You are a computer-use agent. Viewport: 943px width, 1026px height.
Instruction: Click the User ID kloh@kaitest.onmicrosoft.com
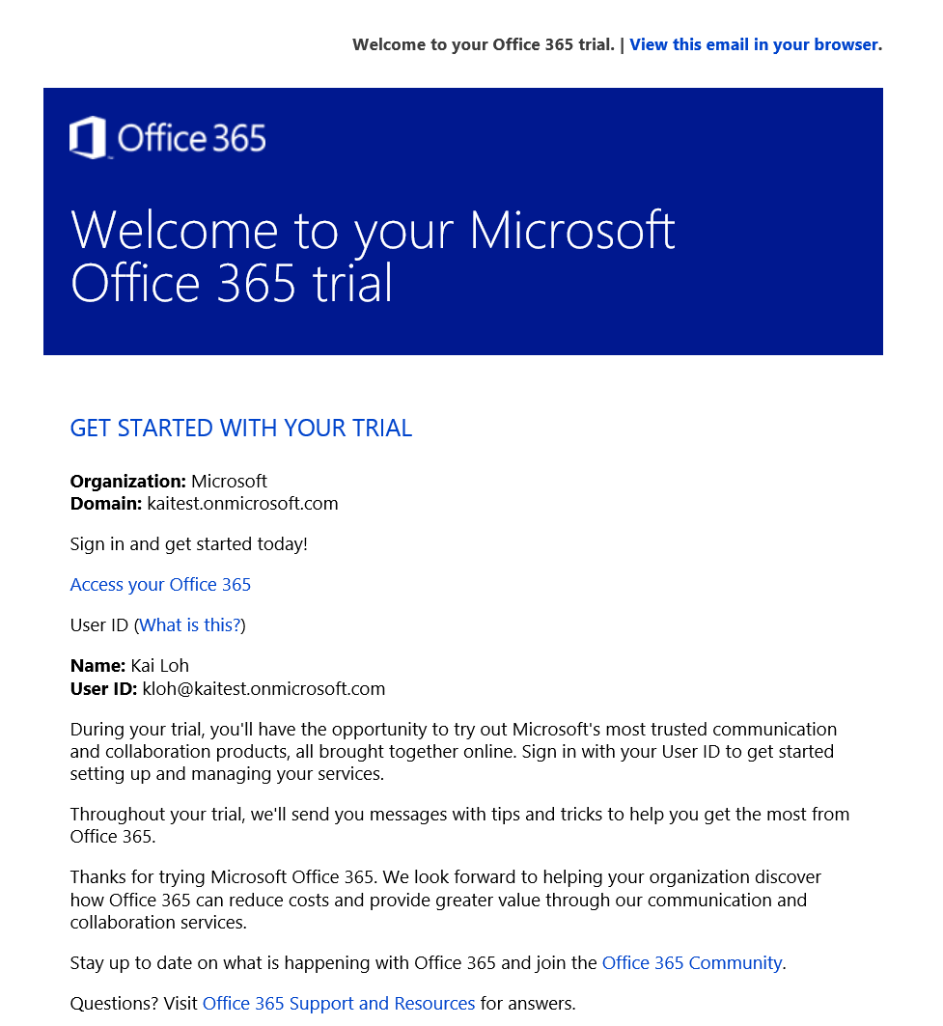pyautogui.click(x=263, y=688)
